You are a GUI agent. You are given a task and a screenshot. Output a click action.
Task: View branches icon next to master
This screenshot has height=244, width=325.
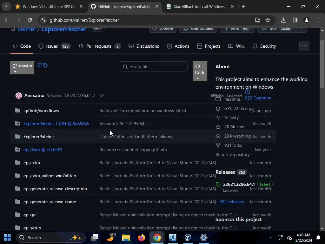(x=40, y=65)
